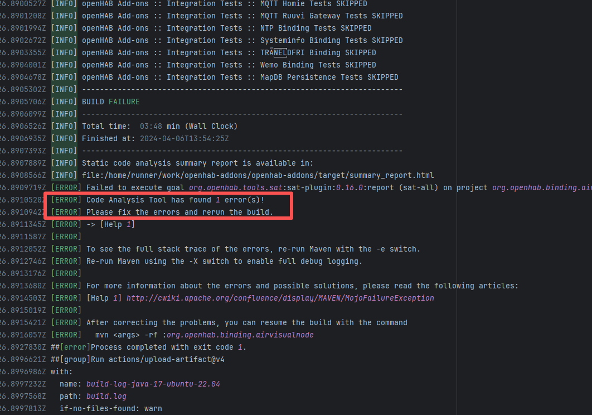
Task: Click 'Please fix the errors and rerun' line
Action: [x=179, y=212]
